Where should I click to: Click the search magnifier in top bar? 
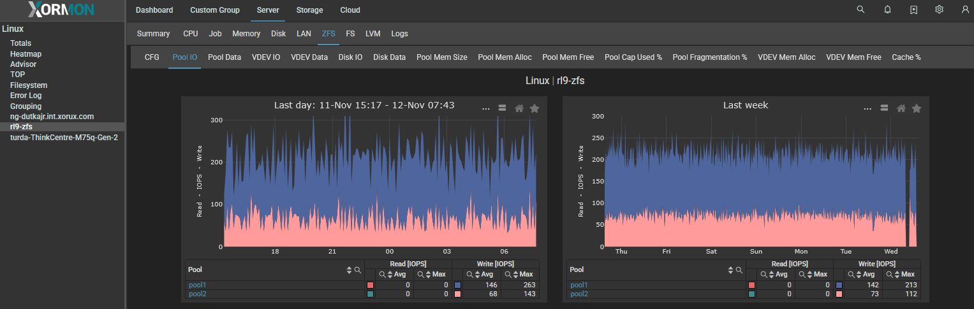(x=860, y=10)
